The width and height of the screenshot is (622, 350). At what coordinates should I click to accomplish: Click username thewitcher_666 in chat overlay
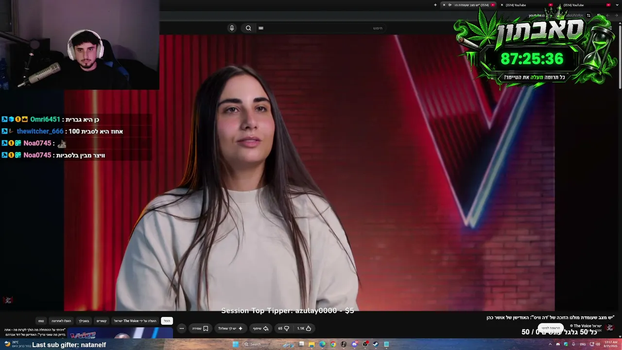[x=40, y=131]
